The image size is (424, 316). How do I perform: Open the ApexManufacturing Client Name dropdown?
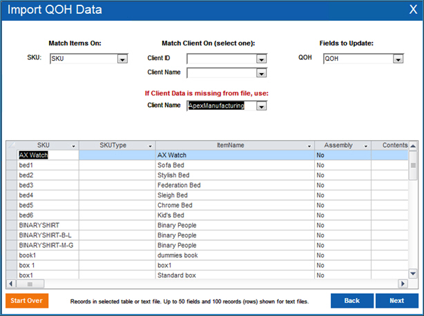[261, 106]
